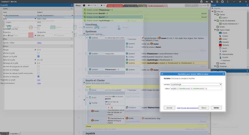The image size is (249, 135).
Task: Open the Effets link in properties
Action: pyautogui.click(x=39, y=43)
